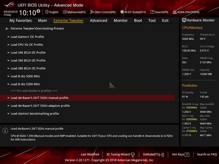Open the Hot Keys list
219x164 pixels.
click(x=178, y=154)
